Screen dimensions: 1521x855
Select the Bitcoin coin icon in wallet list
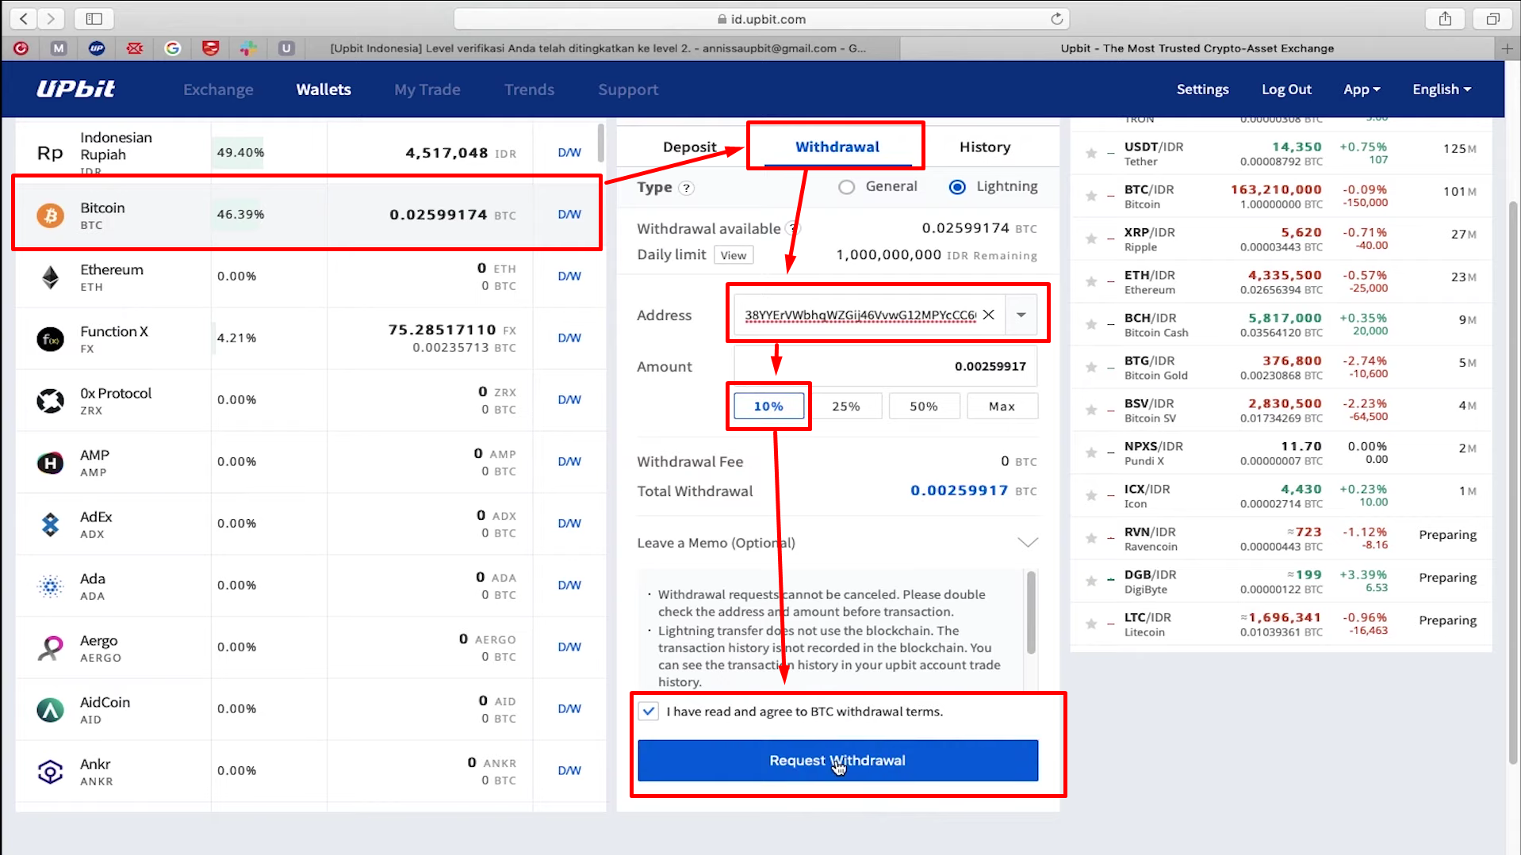click(50, 215)
